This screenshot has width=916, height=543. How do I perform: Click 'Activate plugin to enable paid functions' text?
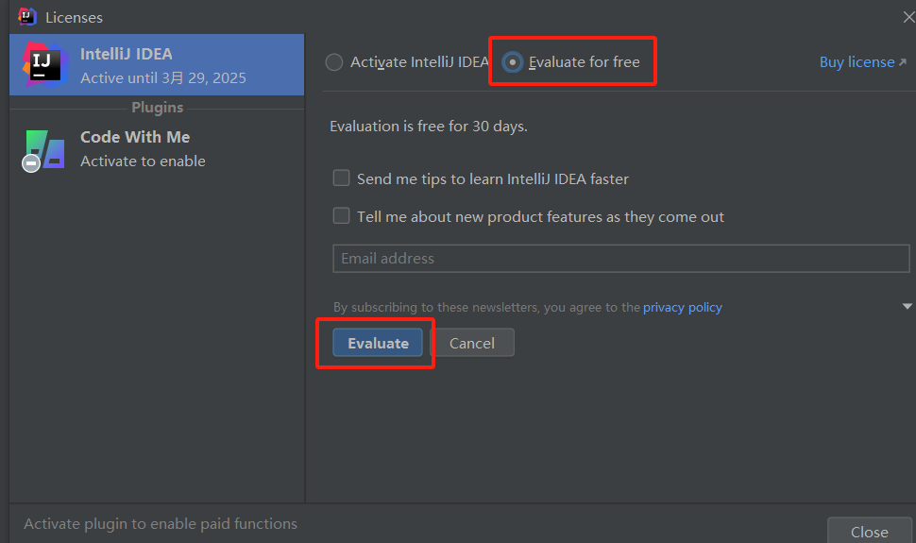161,524
